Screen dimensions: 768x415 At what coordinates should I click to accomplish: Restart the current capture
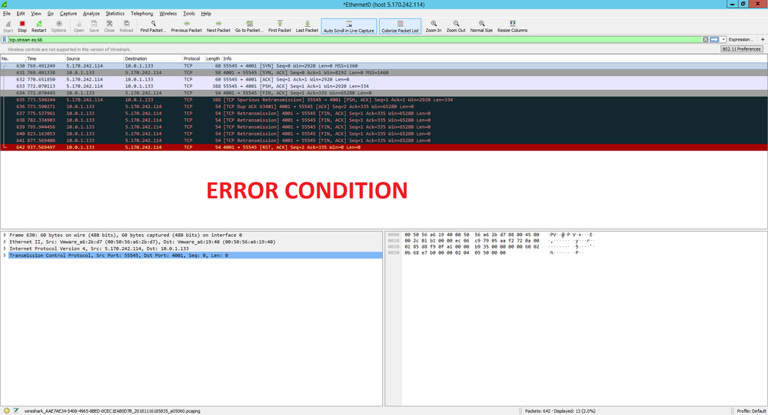pos(38,26)
